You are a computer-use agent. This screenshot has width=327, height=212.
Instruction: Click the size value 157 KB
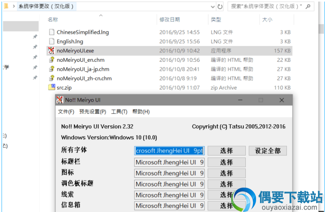pyautogui.click(x=282, y=51)
